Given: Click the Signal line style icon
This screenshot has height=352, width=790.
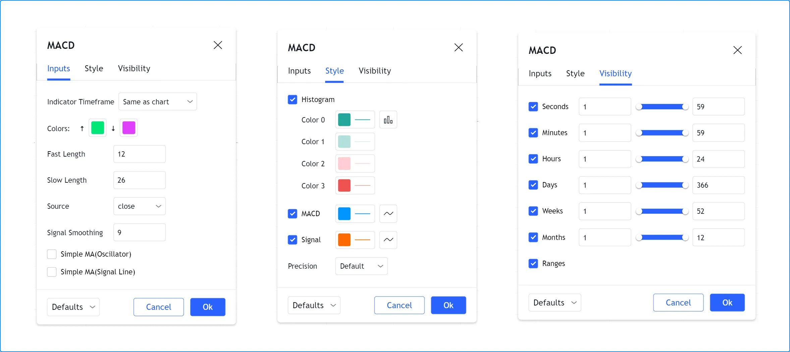Looking at the screenshot, I should pyautogui.click(x=388, y=240).
